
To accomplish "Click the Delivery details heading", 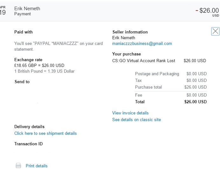I will (x=29, y=127).
